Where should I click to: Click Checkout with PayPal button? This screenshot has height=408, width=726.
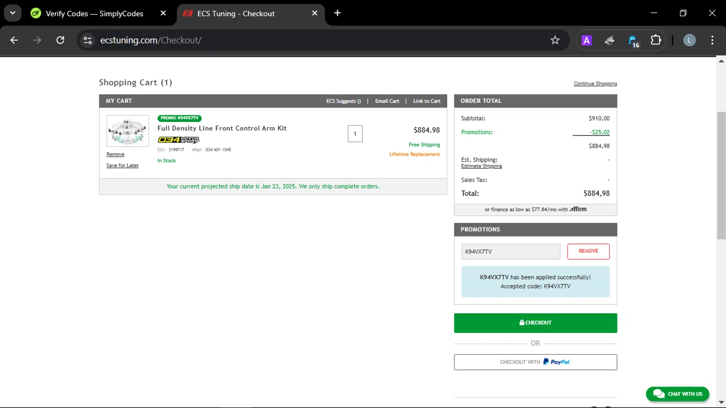(535, 362)
